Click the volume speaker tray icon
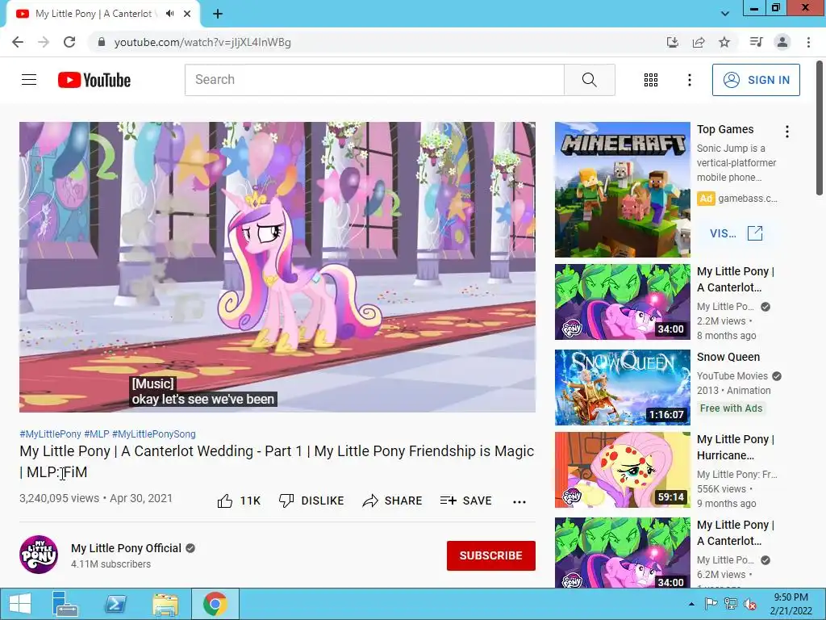 coord(749,604)
